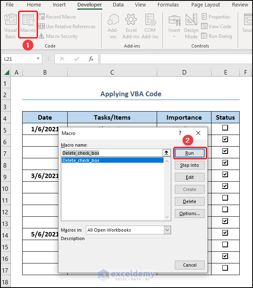Open COM Add-ins dialog
This screenshot has width=253, height=288.
[150, 26]
